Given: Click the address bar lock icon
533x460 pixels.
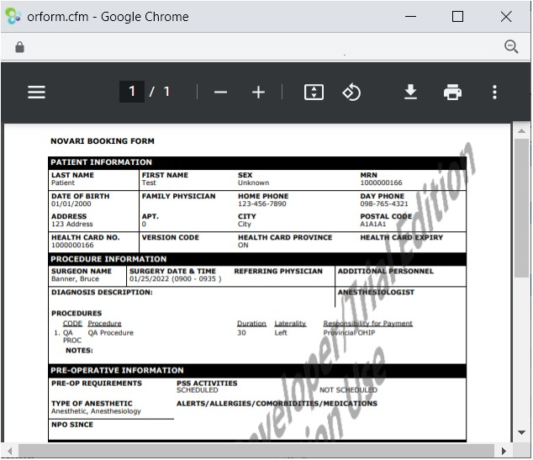Looking at the screenshot, I should [x=19, y=47].
